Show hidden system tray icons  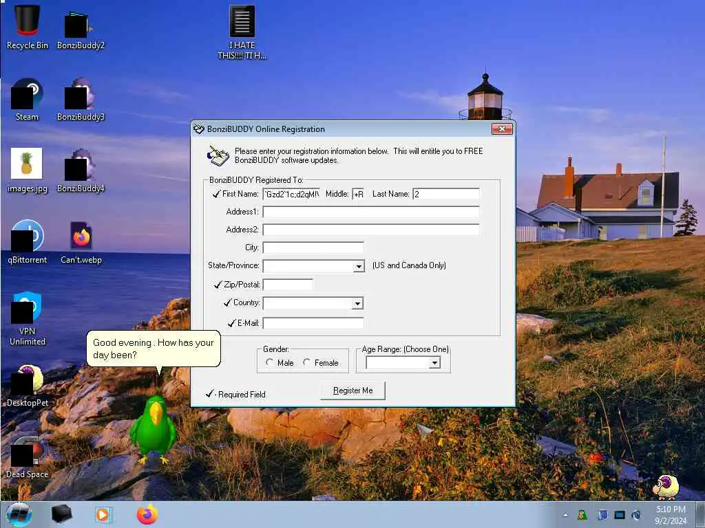tap(565, 515)
